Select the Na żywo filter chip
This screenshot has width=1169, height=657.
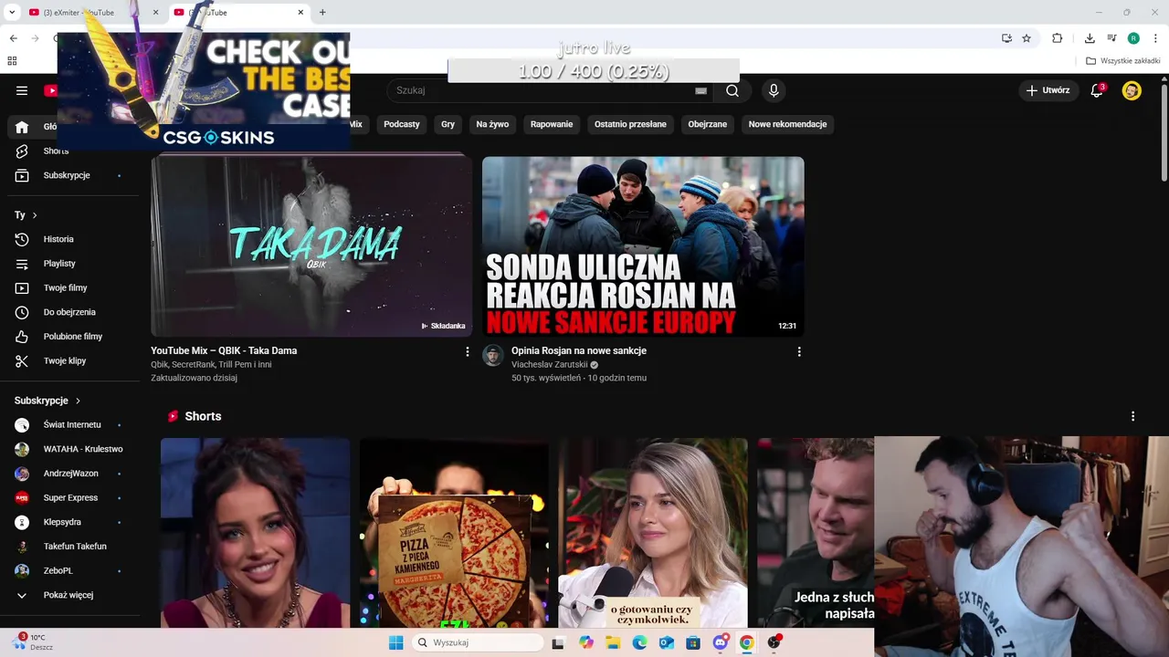(492, 124)
